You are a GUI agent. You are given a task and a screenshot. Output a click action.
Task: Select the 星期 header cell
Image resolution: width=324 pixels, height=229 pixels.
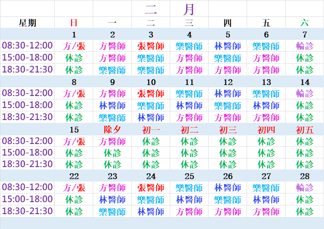(x=27, y=23)
